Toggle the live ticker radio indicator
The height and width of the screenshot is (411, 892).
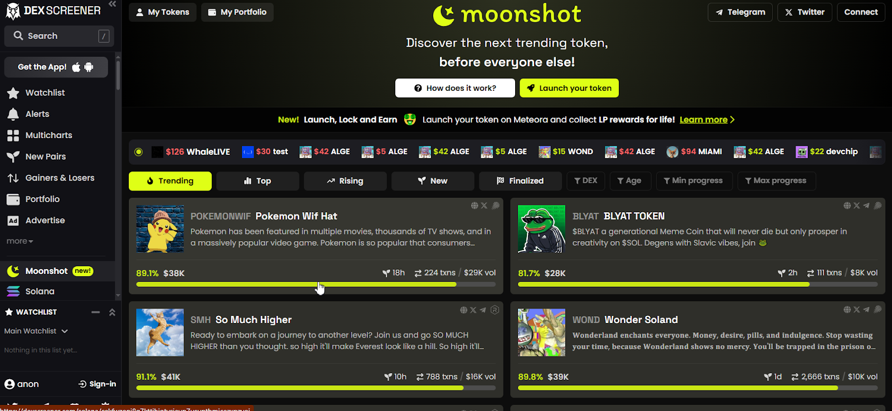(x=139, y=151)
